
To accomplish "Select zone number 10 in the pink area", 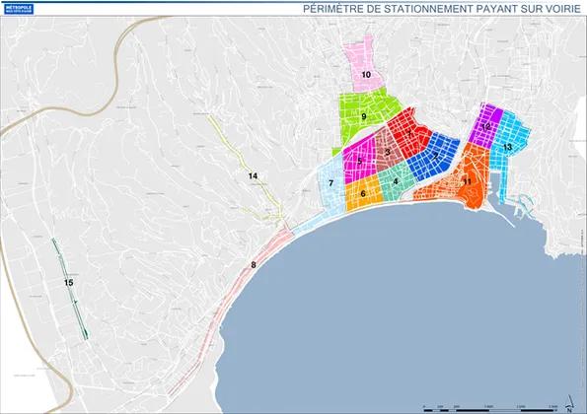I will [x=366, y=75].
